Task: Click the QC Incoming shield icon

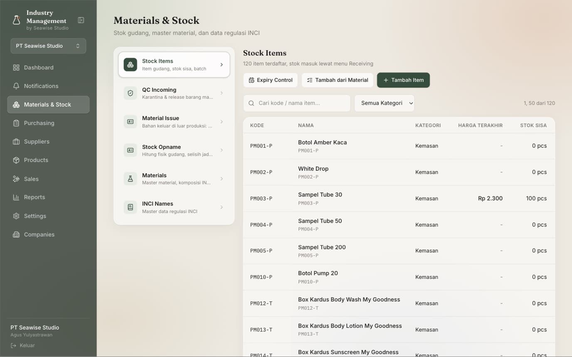Action: 131,93
